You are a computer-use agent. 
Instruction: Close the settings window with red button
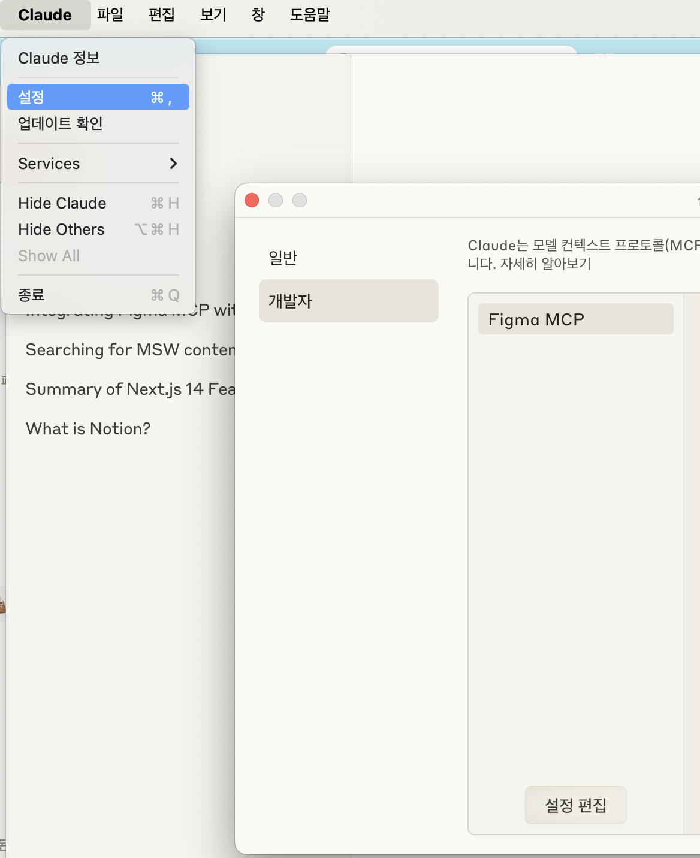[x=252, y=200]
